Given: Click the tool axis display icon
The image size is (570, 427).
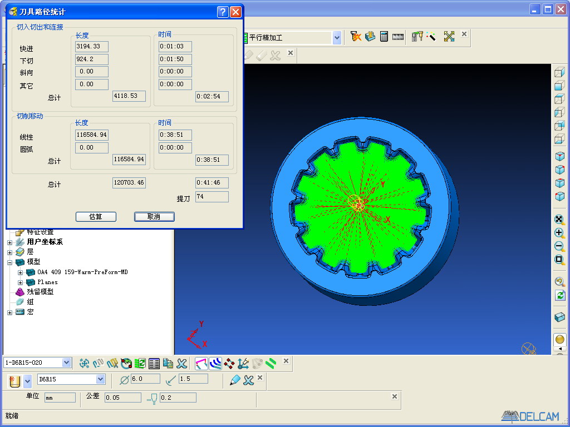Looking at the screenshot, I should pos(243,363).
